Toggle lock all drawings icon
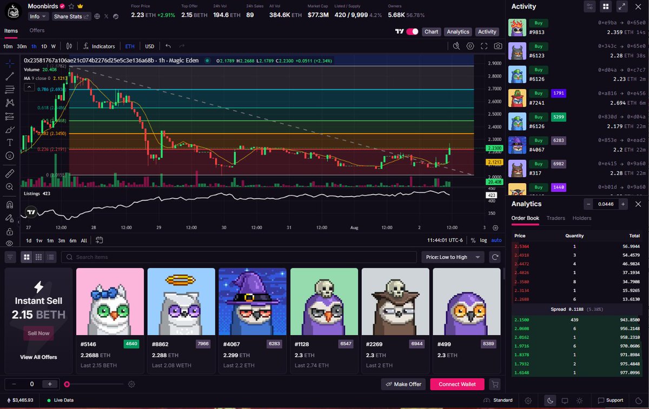The height and width of the screenshot is (409, 649). [10, 231]
